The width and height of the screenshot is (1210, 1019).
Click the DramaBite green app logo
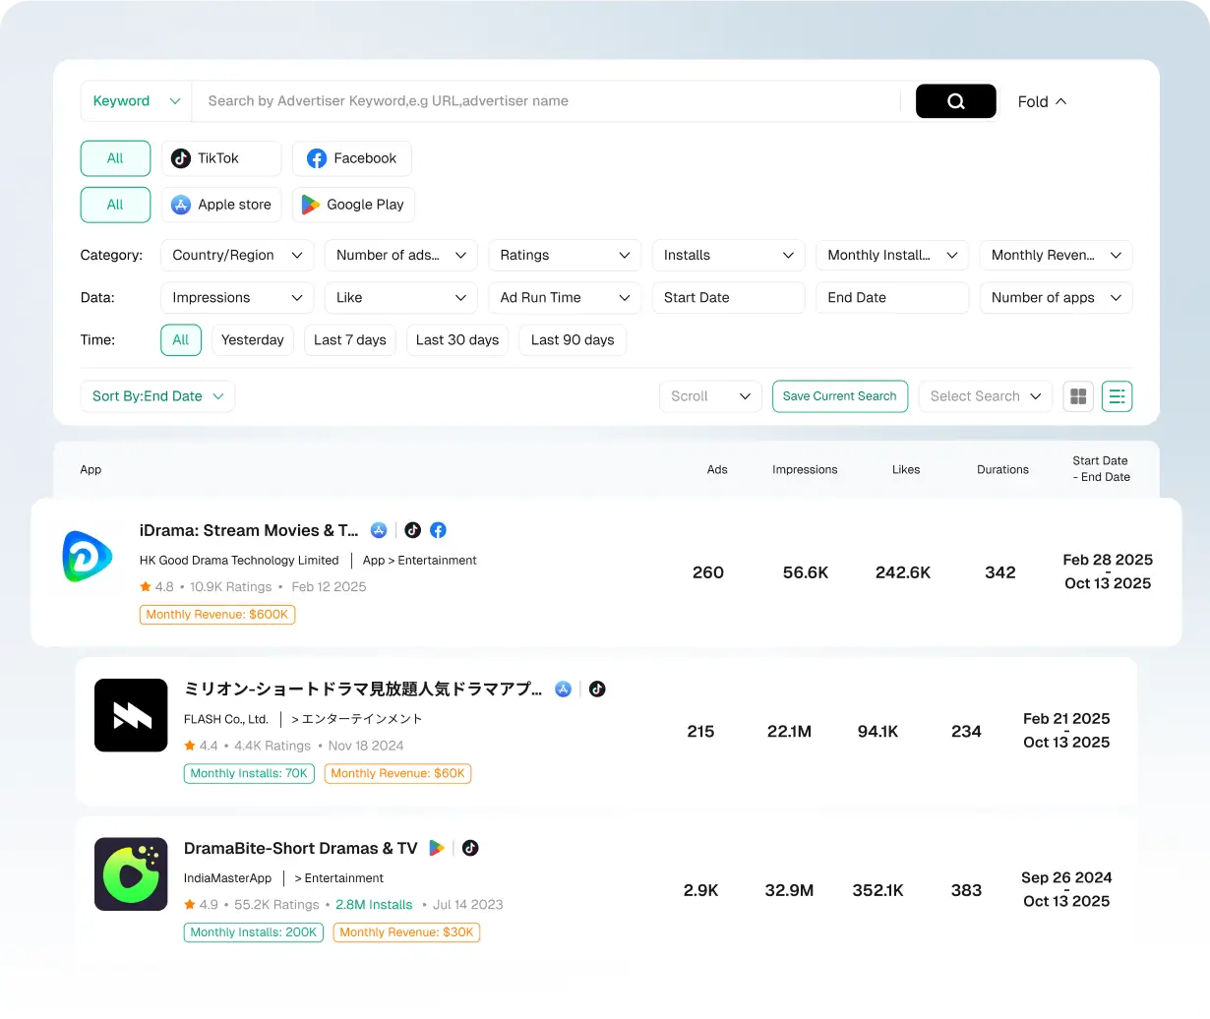click(131, 873)
